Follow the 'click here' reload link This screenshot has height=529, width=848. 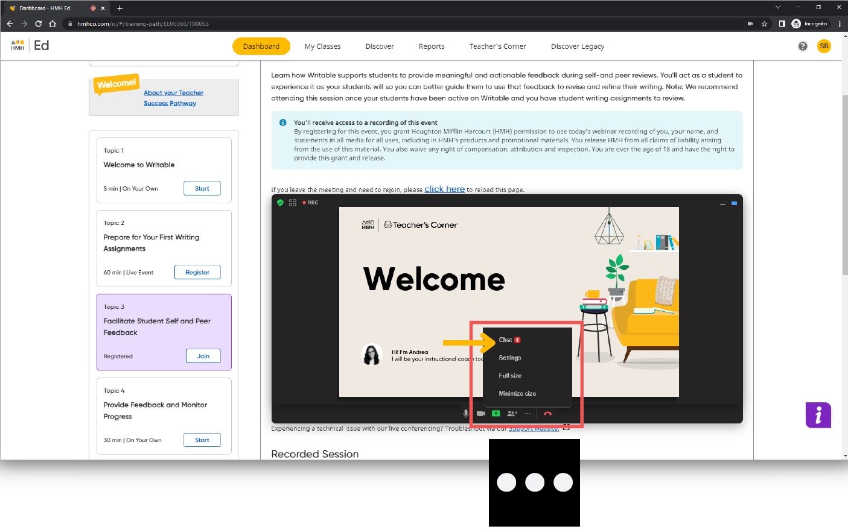click(444, 189)
